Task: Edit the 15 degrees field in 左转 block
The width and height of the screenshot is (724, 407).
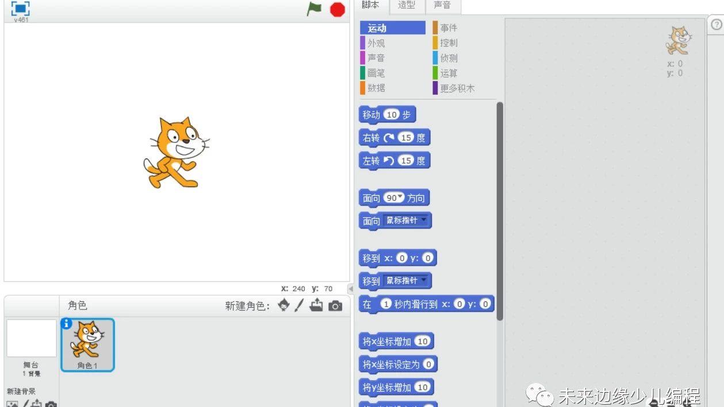Action: click(406, 161)
